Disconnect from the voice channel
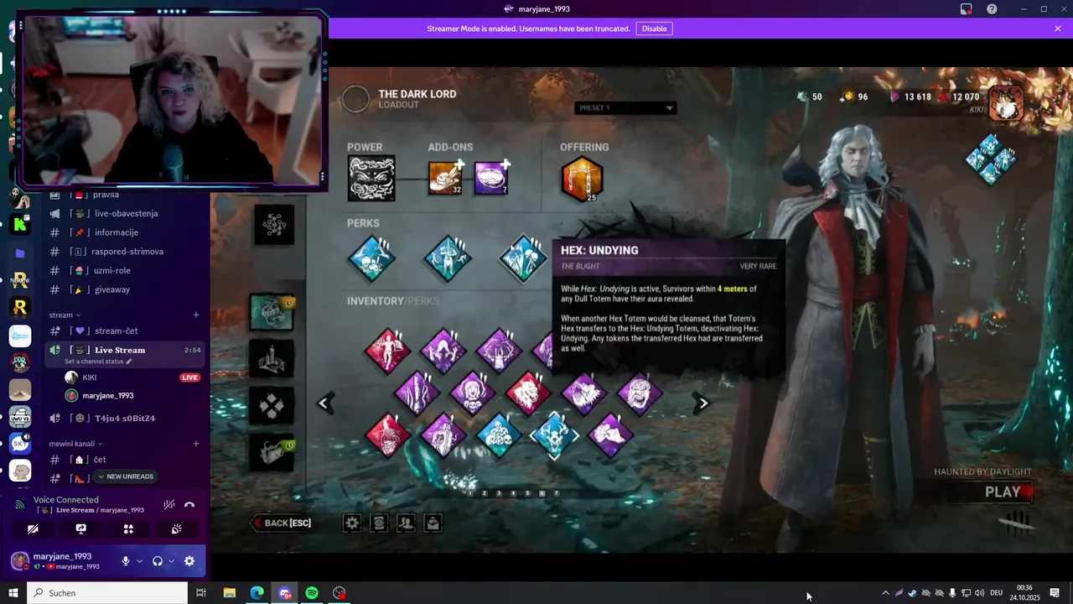Image resolution: width=1073 pixels, height=604 pixels. point(189,504)
